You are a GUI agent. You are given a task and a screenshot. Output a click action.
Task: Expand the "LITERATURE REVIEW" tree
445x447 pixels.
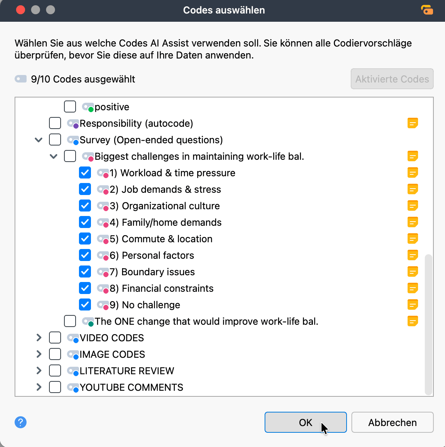coord(39,370)
